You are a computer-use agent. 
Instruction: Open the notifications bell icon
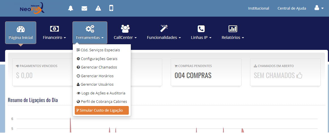[x=71, y=8]
